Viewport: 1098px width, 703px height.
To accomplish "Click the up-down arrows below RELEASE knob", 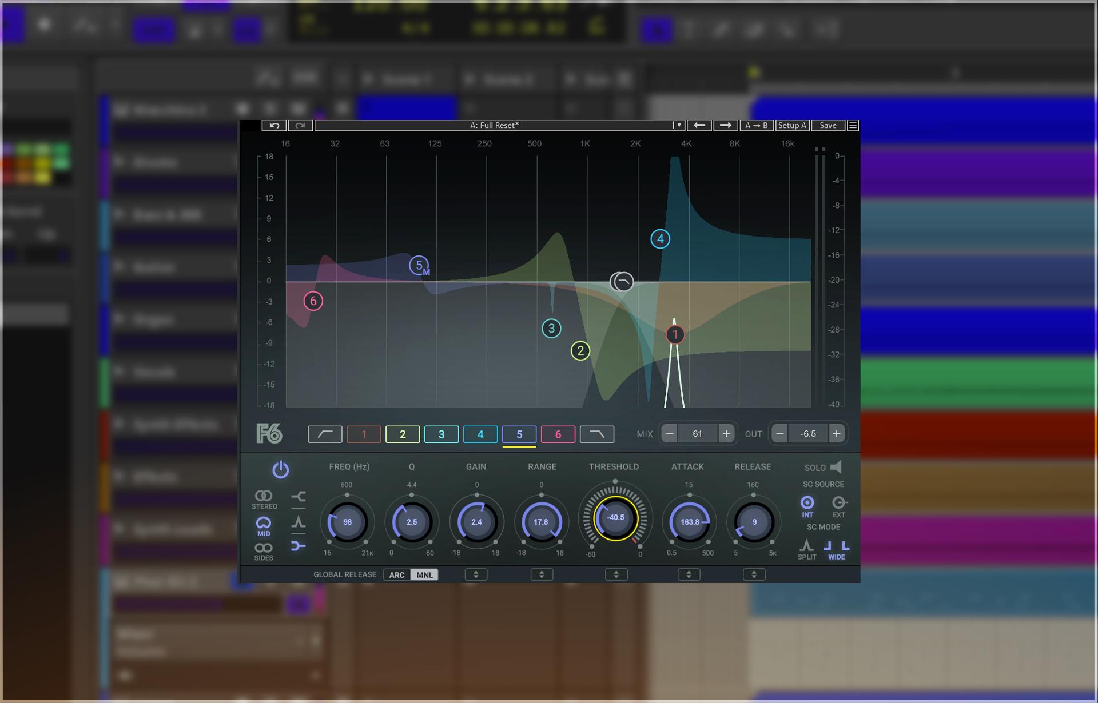I will 754,574.
